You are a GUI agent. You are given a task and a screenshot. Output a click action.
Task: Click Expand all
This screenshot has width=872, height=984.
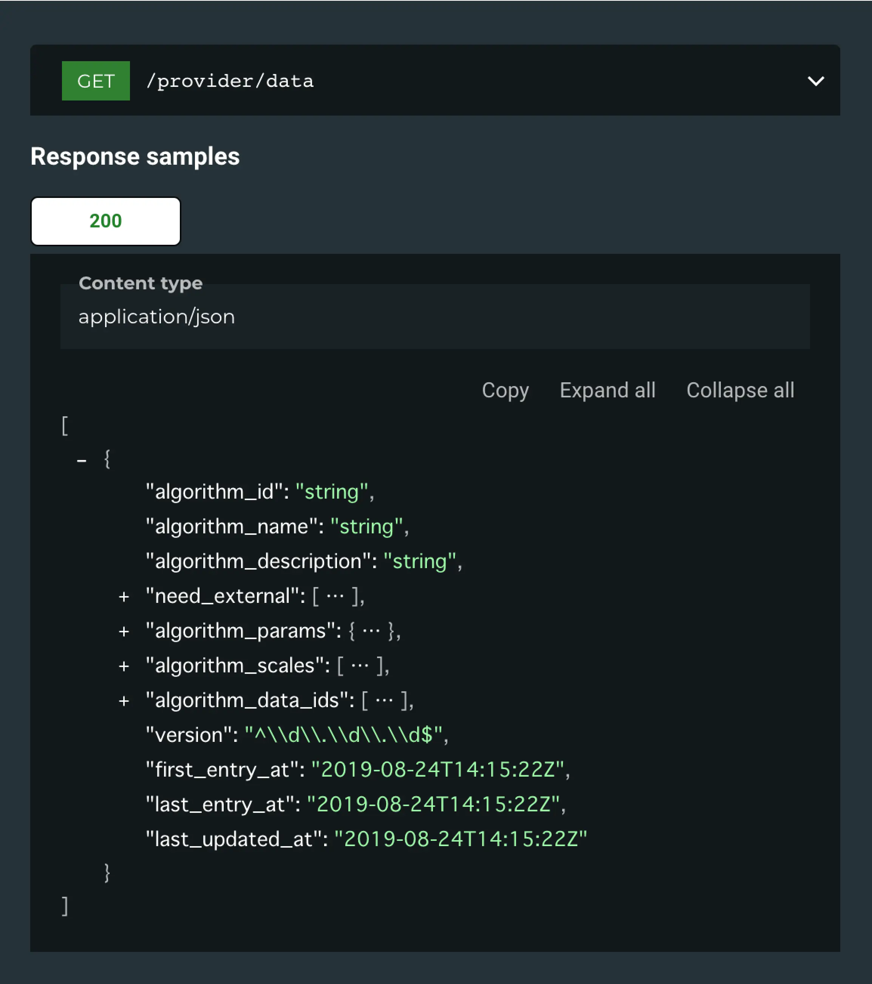pos(607,391)
